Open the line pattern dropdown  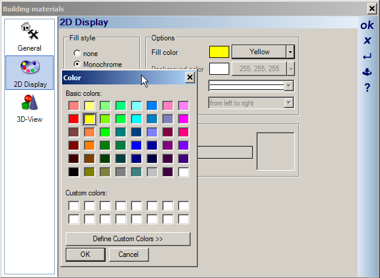click(x=289, y=86)
